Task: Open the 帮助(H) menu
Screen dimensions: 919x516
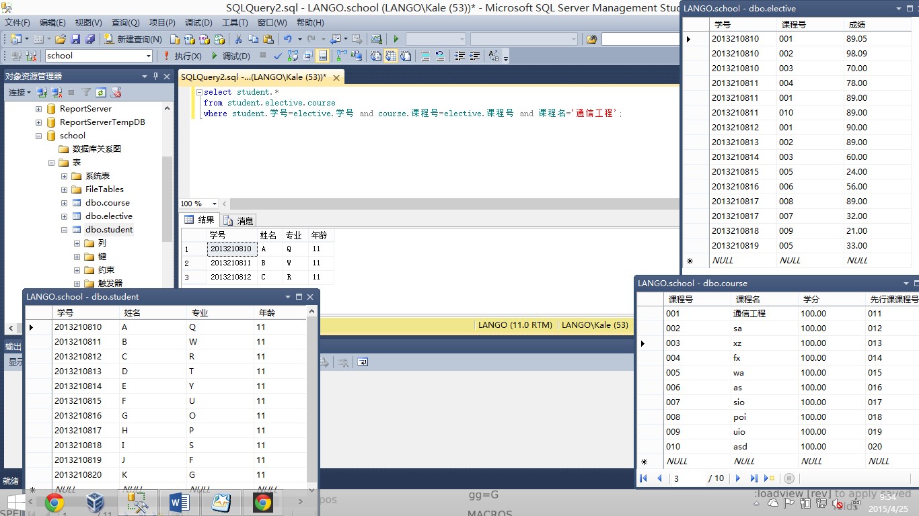Action: 310,23
